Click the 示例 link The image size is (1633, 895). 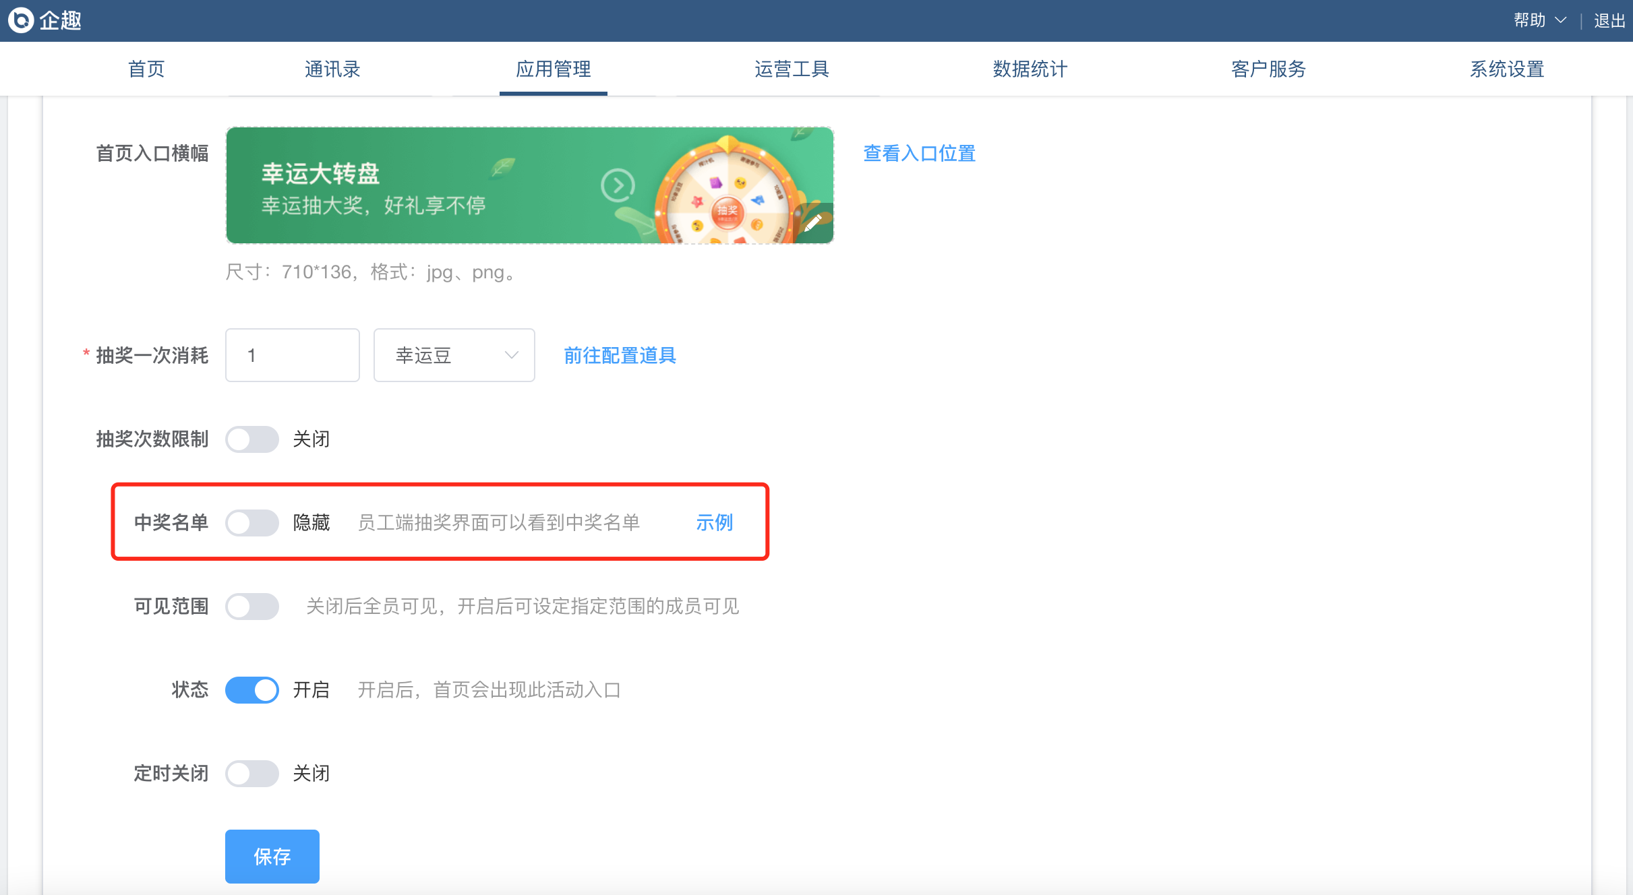[714, 523]
